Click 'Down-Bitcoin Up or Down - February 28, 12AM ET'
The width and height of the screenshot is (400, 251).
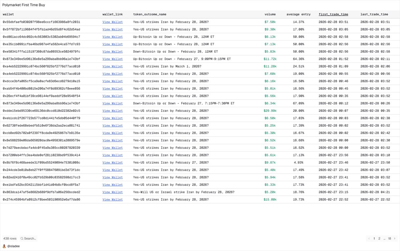[175, 52]
